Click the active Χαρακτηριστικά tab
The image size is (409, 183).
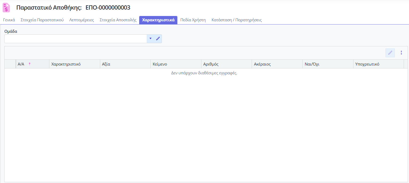[158, 20]
